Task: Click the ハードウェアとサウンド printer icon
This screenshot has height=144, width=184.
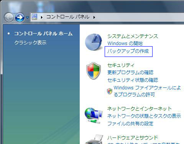Action: (94, 139)
